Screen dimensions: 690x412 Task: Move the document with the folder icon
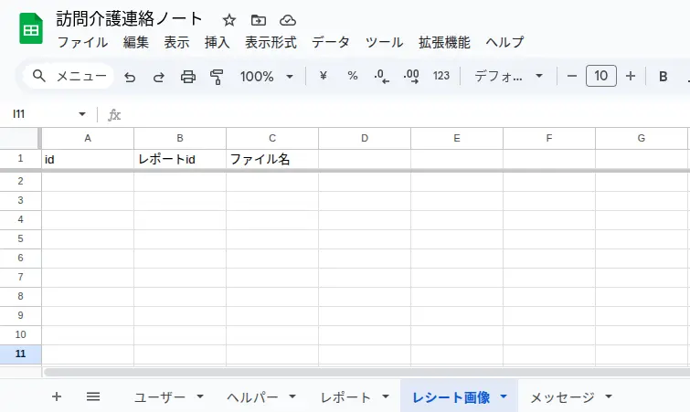click(259, 20)
